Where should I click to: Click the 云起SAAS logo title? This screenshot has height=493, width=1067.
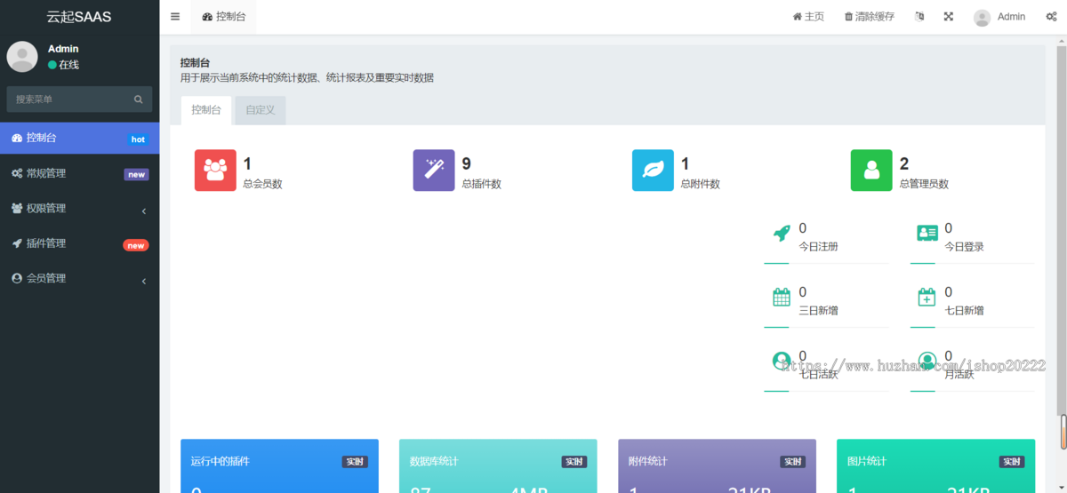(x=79, y=17)
